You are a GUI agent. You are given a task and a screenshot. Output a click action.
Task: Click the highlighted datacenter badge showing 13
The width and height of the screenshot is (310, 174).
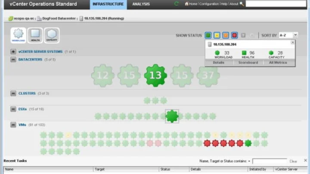155,76
